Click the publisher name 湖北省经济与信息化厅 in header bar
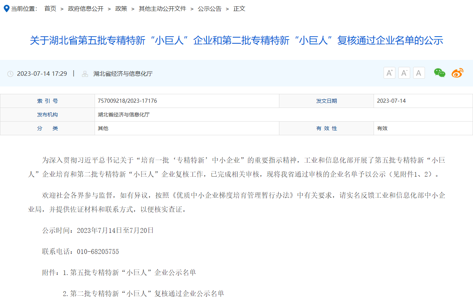 click(123, 74)
